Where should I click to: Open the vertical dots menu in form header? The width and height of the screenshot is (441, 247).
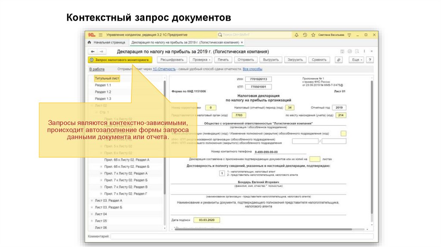[364, 52]
